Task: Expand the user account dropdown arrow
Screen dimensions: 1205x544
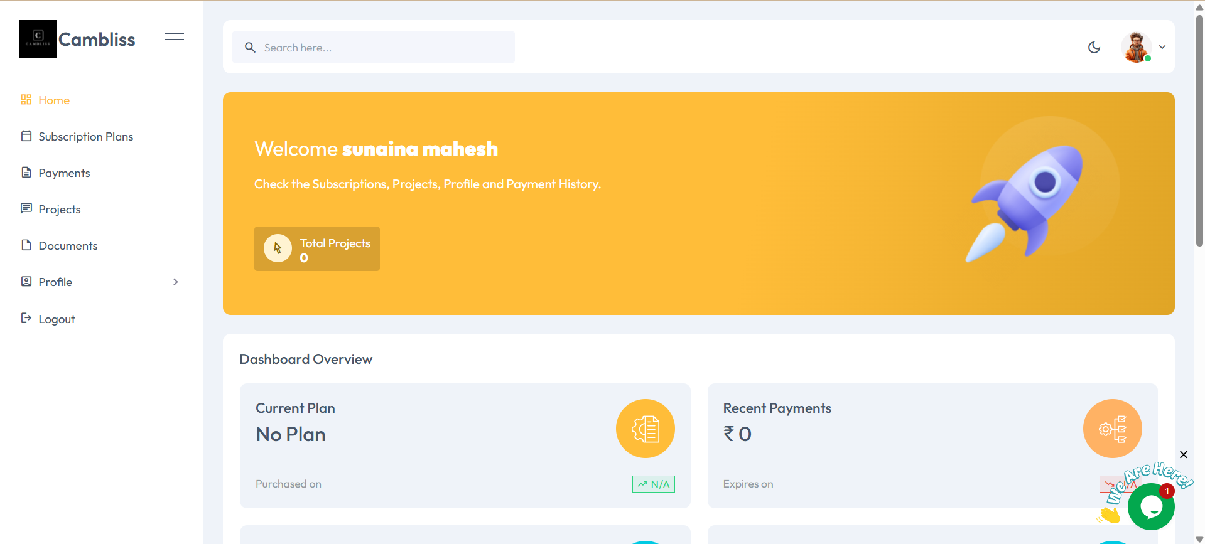Action: tap(1162, 47)
